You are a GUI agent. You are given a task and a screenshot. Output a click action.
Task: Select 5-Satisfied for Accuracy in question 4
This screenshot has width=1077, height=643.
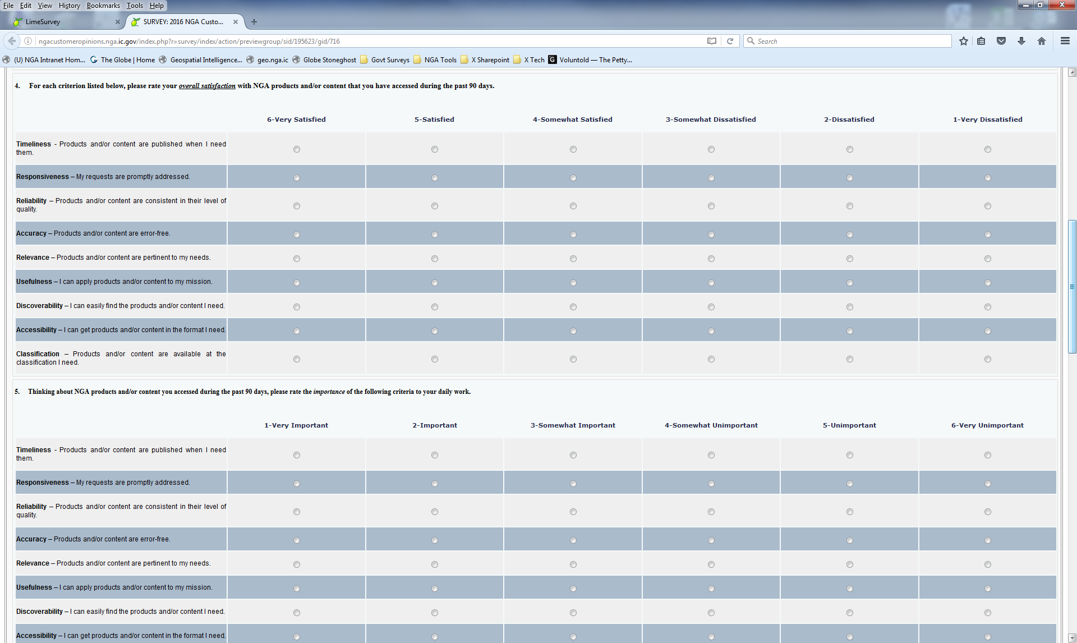435,235
